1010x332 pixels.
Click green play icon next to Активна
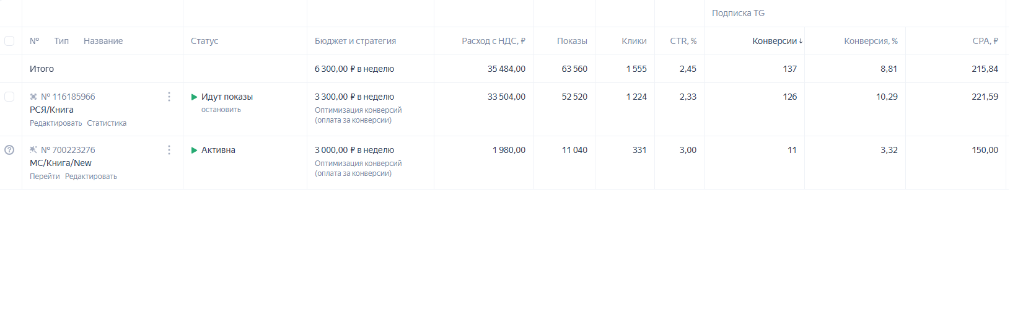coord(194,151)
